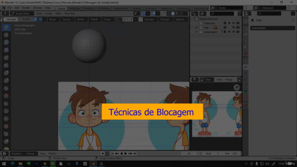Select the Clay Thumb brush
This screenshot has height=167, width=297.
[x=6, y=58]
